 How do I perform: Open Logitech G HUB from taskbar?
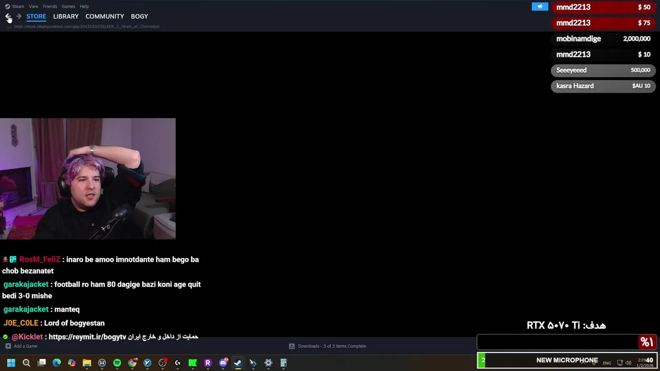coord(177,363)
